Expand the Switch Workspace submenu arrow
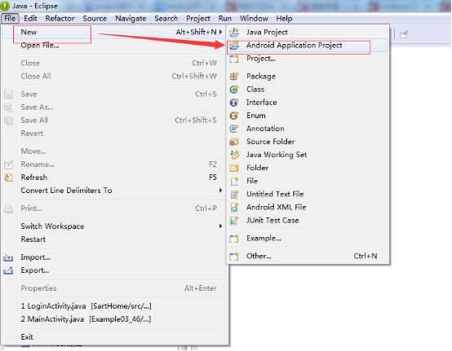This screenshot has width=452, height=351. (x=220, y=226)
